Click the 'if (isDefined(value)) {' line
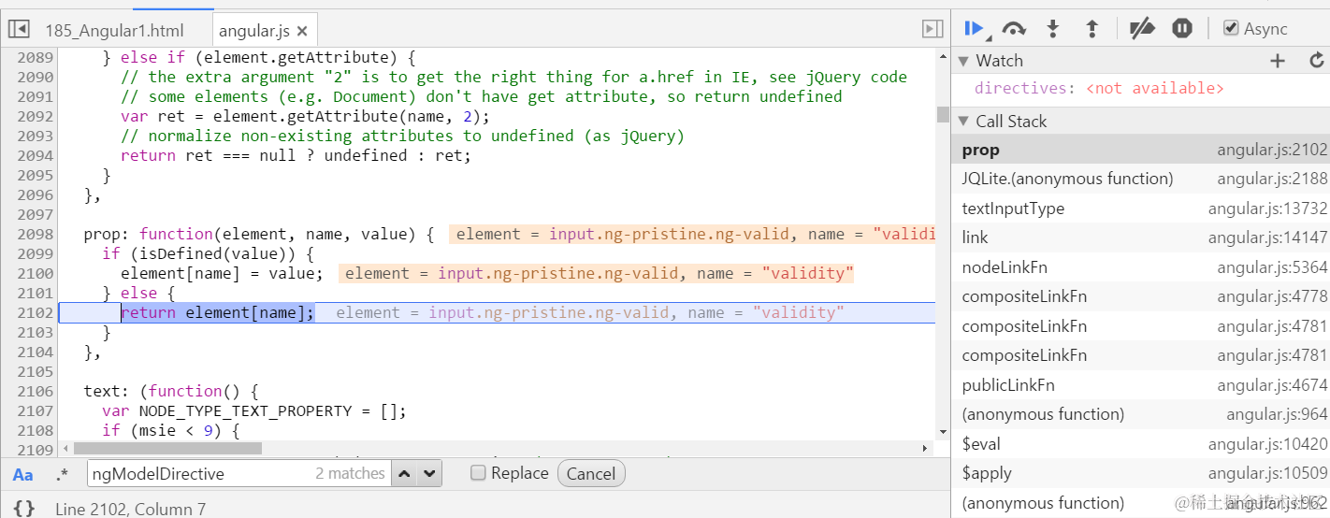 [x=208, y=253]
